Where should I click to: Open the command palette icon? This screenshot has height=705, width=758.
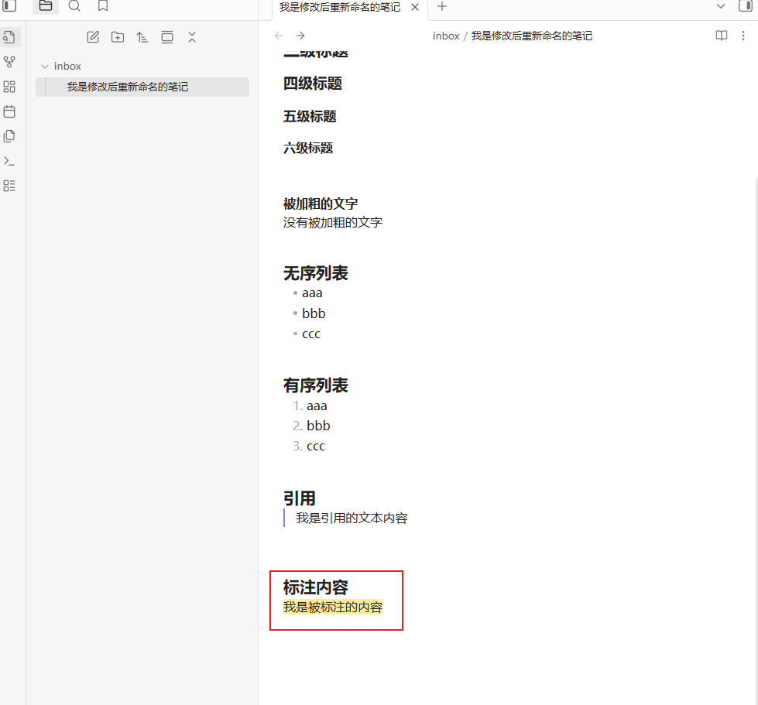(x=9, y=161)
